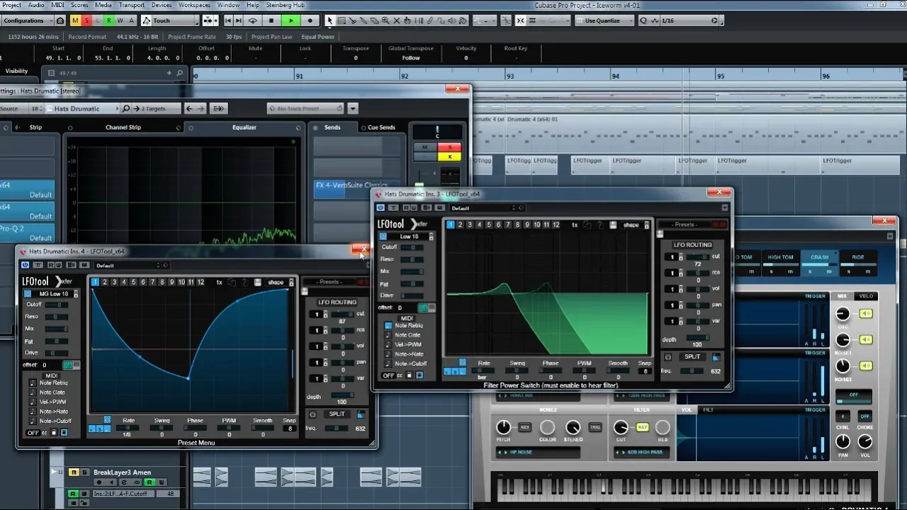Image resolution: width=907 pixels, height=510 pixels.
Task: Open the Devices menu
Action: [x=162, y=5]
